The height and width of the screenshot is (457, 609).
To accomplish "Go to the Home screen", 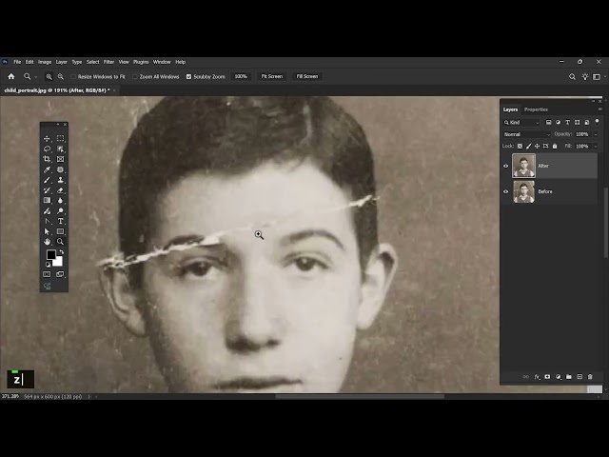I will tap(11, 76).
